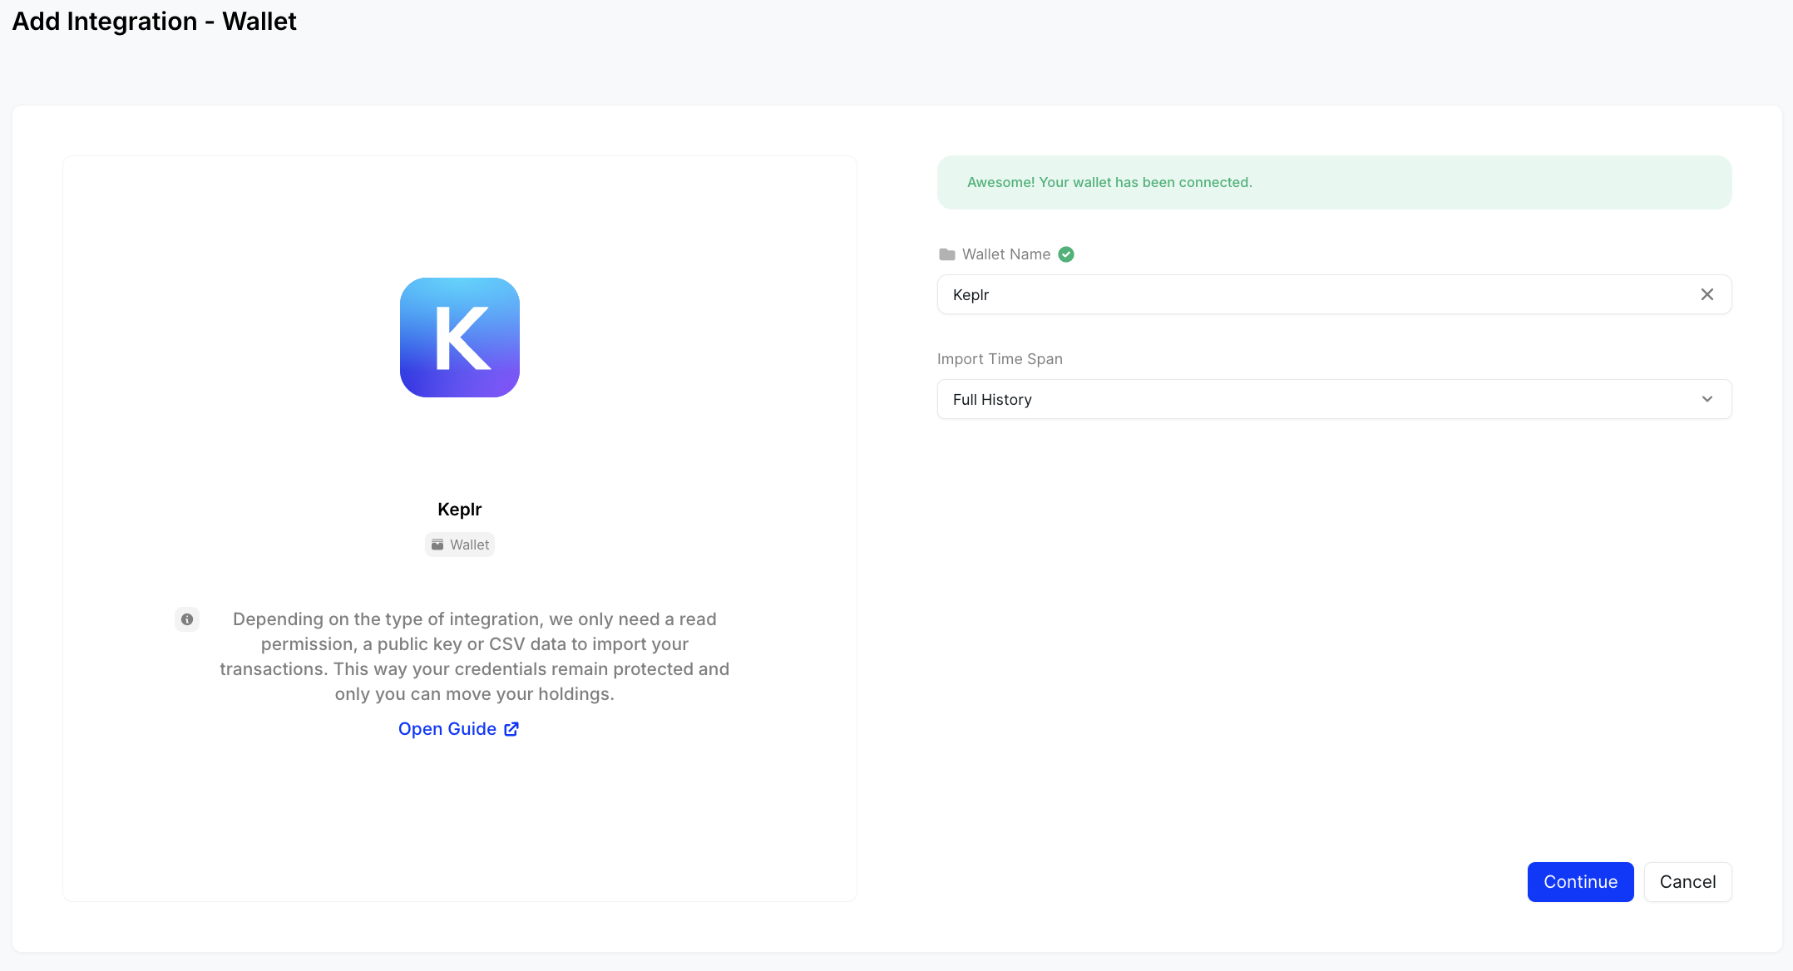Image resolution: width=1793 pixels, height=971 pixels.
Task: Click the Keplr wallet logo icon
Action: [460, 338]
